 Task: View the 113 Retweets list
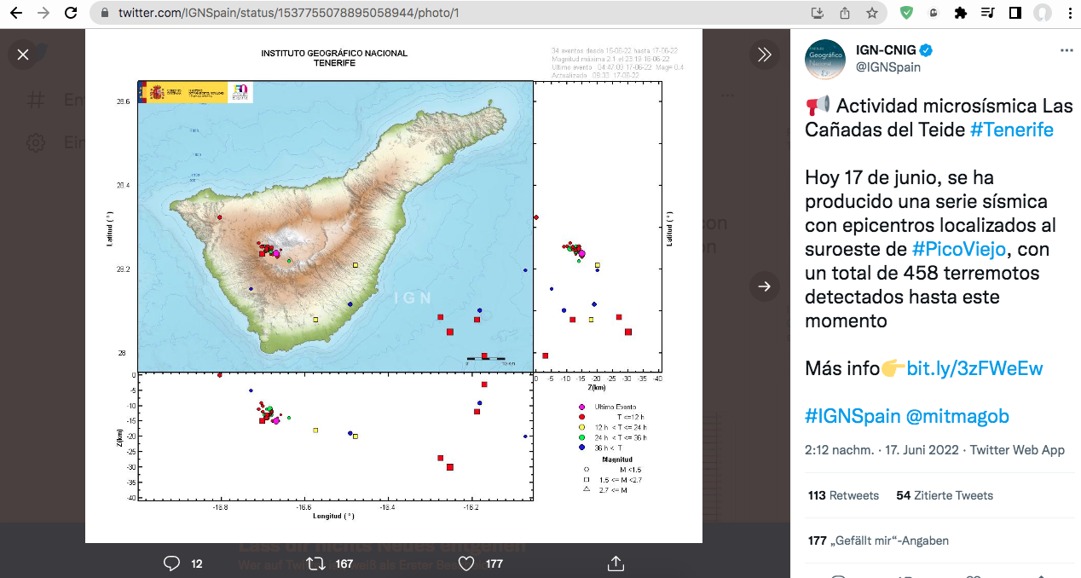843,495
